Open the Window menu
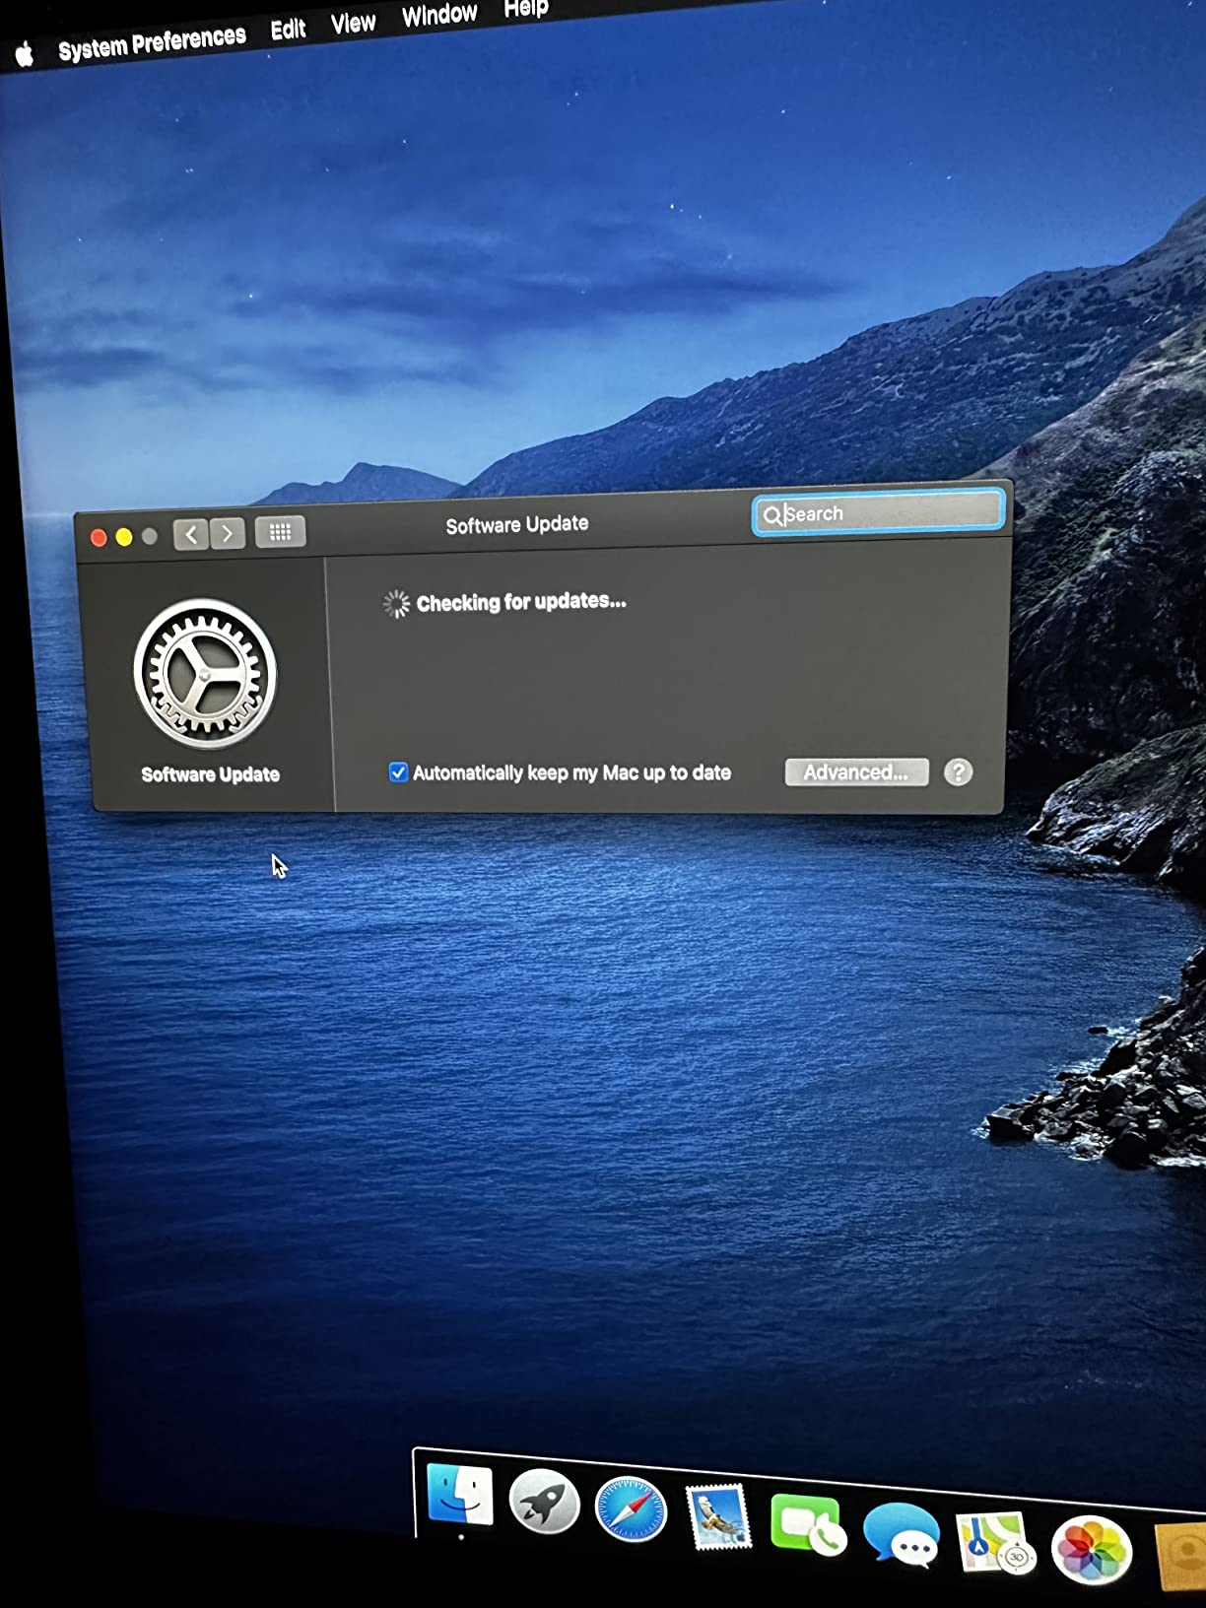 439,14
